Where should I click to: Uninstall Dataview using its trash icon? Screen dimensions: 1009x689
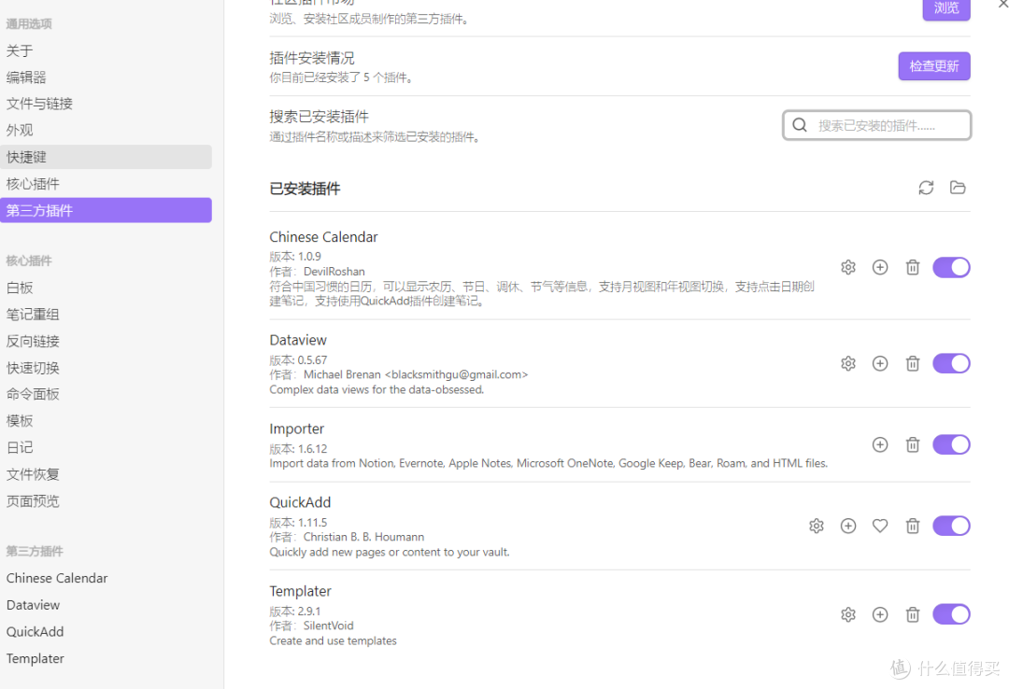(913, 363)
